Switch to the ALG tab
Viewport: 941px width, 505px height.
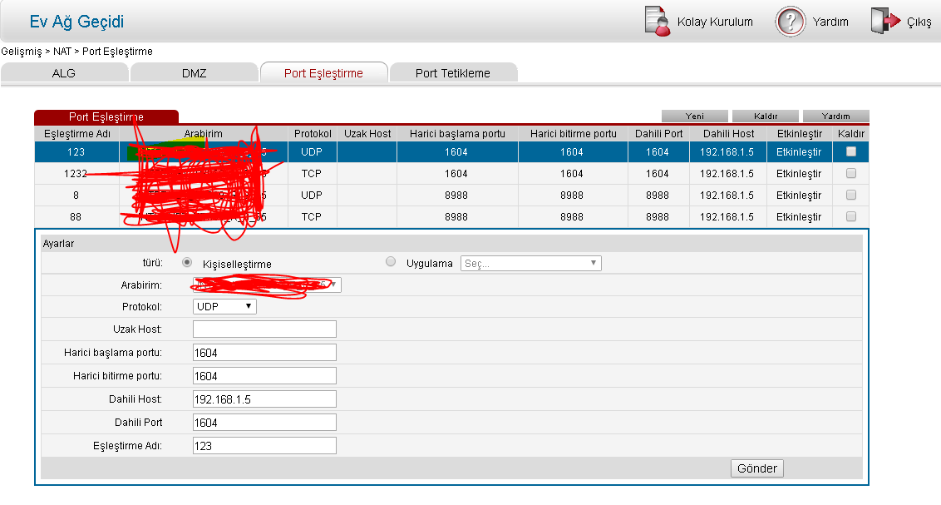pyautogui.click(x=64, y=73)
